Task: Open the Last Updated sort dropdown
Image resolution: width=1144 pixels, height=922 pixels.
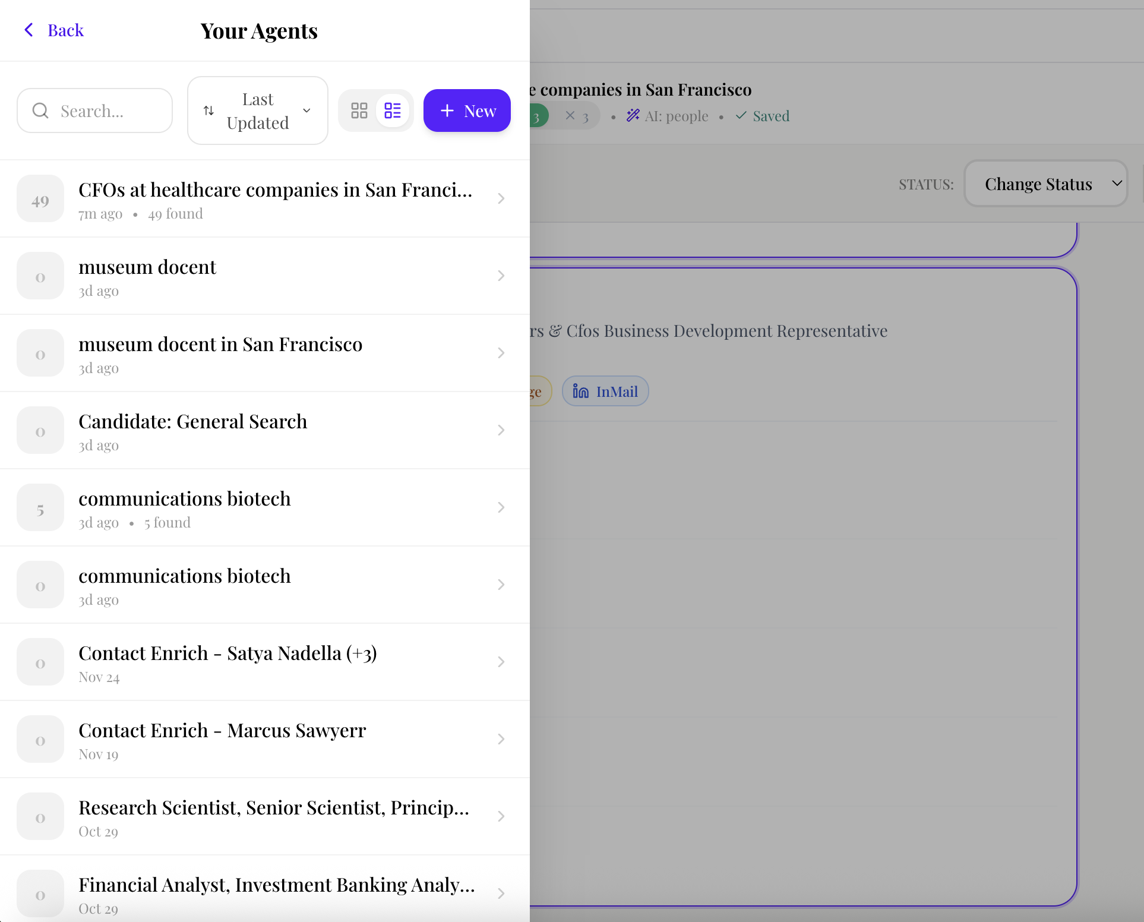Action: tap(257, 110)
